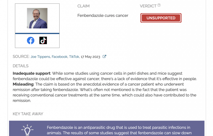Viewport: 213px width, 136px height.
Task: Click the man's portrait photo
Action: 37,18
